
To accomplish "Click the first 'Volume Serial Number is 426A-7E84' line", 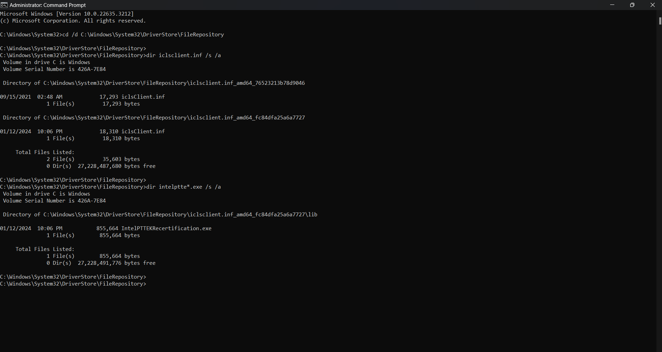I will pyautogui.click(x=54, y=69).
